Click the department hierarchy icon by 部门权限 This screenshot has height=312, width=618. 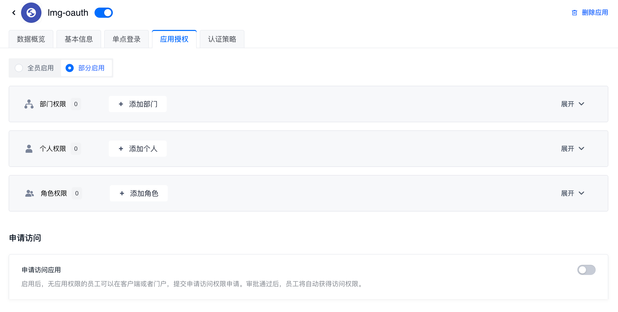pos(29,104)
